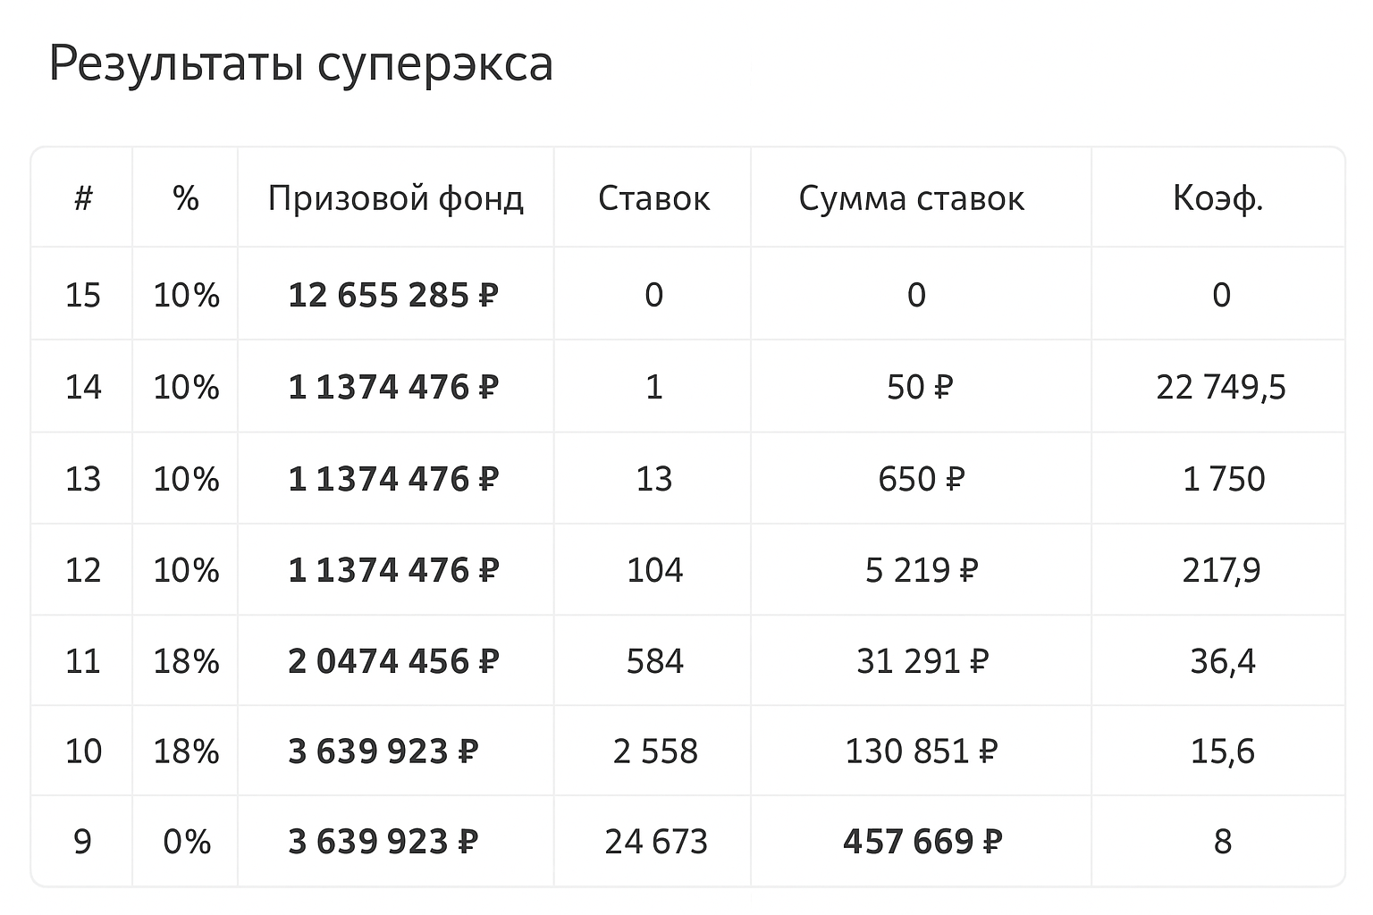Image resolution: width=1373 pixels, height=915 pixels.
Task: Click the 24 673 bets count cell
Action: point(655,842)
